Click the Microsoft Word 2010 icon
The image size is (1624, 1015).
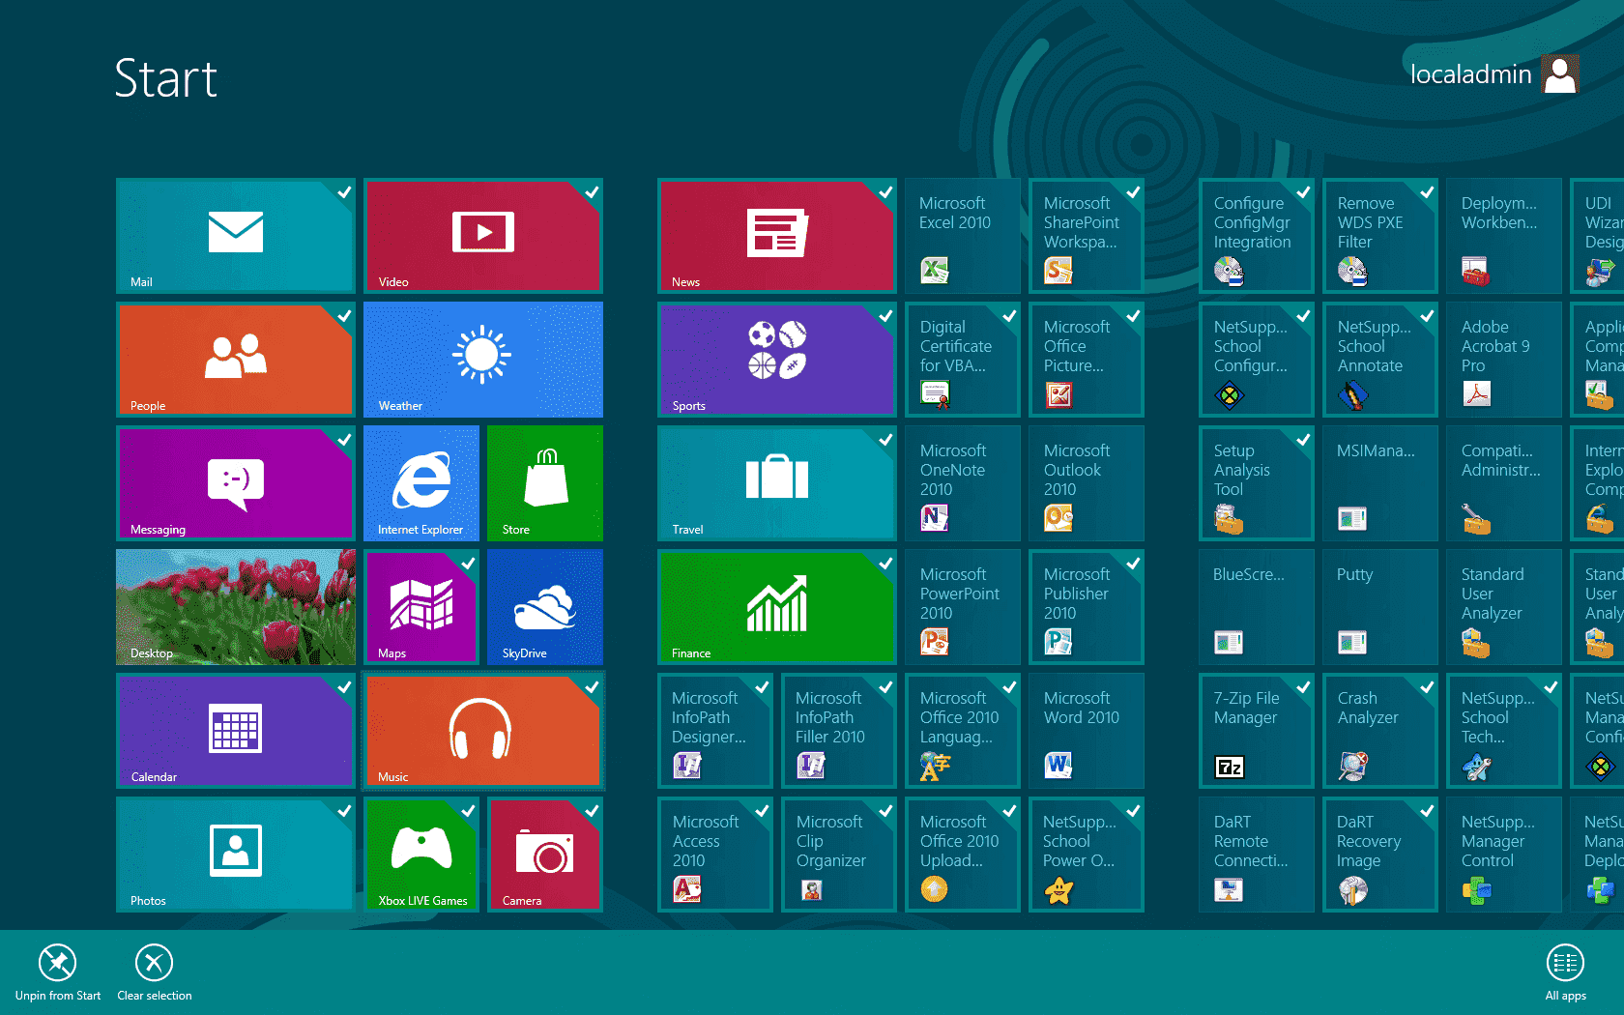coord(1058,766)
